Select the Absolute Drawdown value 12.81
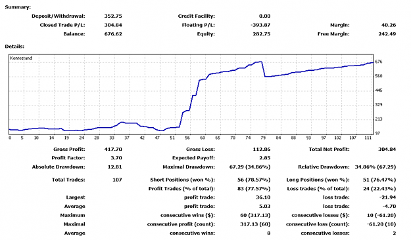 point(114,167)
